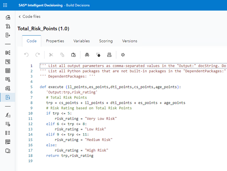Go back via Code files chevron
This screenshot has height=171, width=227.
20,17
